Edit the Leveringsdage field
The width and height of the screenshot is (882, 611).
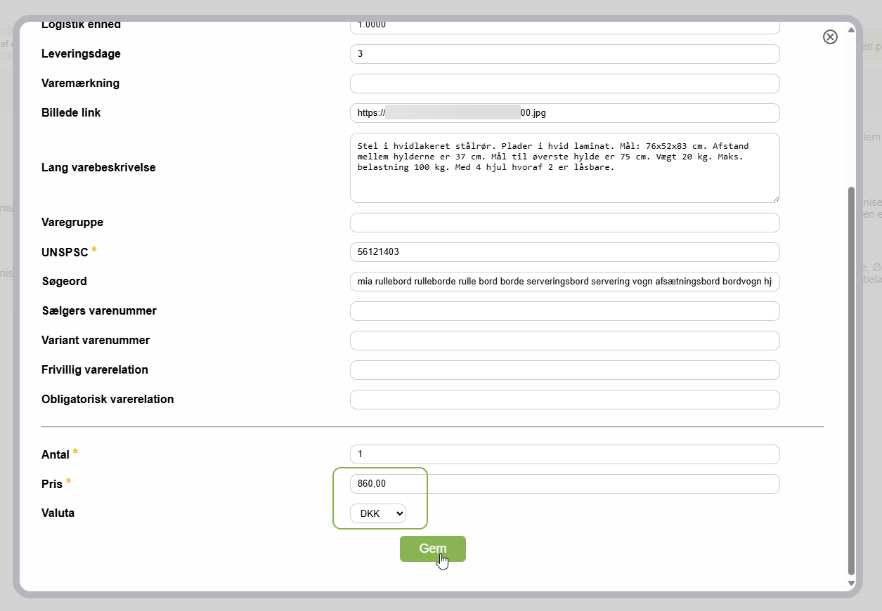point(565,54)
